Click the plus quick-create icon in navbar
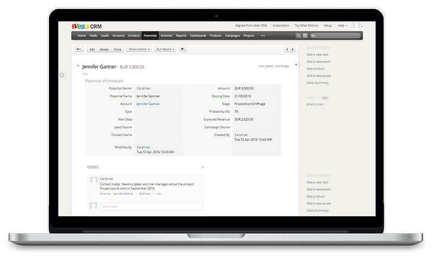Image resolution: width=434 pixels, height=256 pixels. (298, 36)
